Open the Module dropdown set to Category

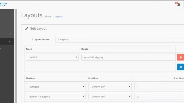coord(56,86)
